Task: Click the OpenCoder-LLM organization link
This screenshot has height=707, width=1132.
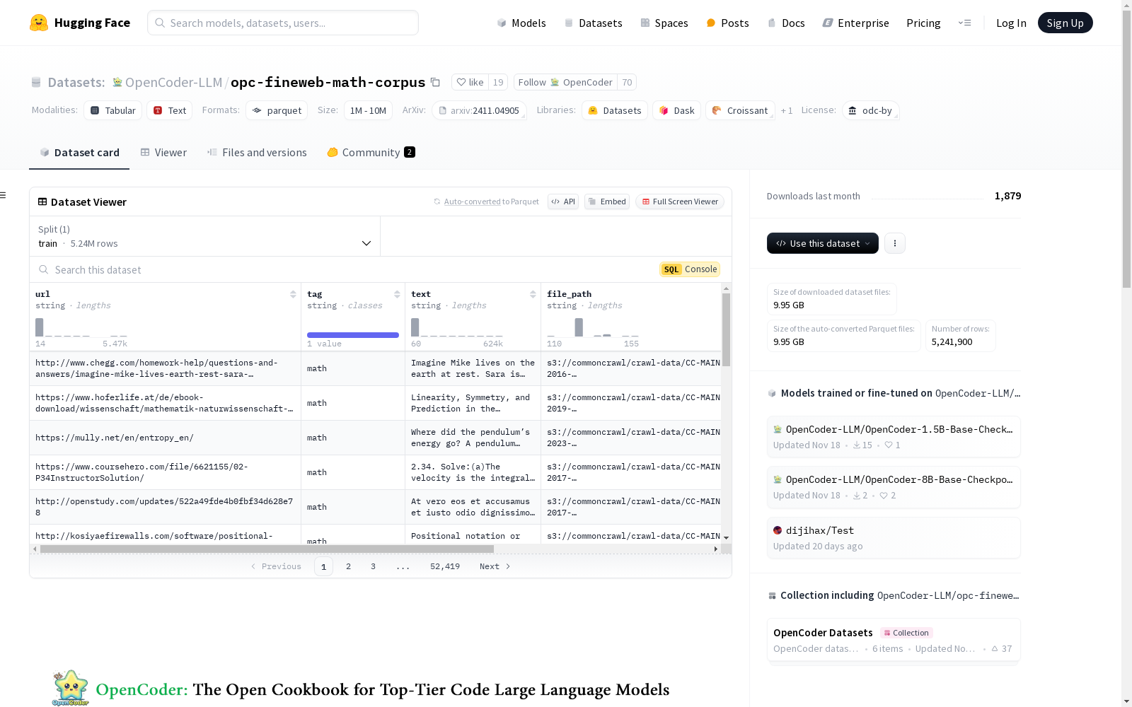Action: click(x=173, y=83)
